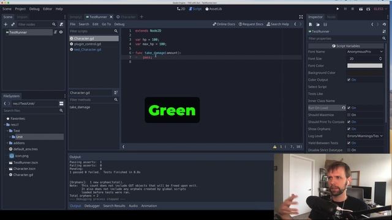Viewport: 392px width, 220px height.
Task: Go to previous edited script arrow
Action: coord(295,24)
